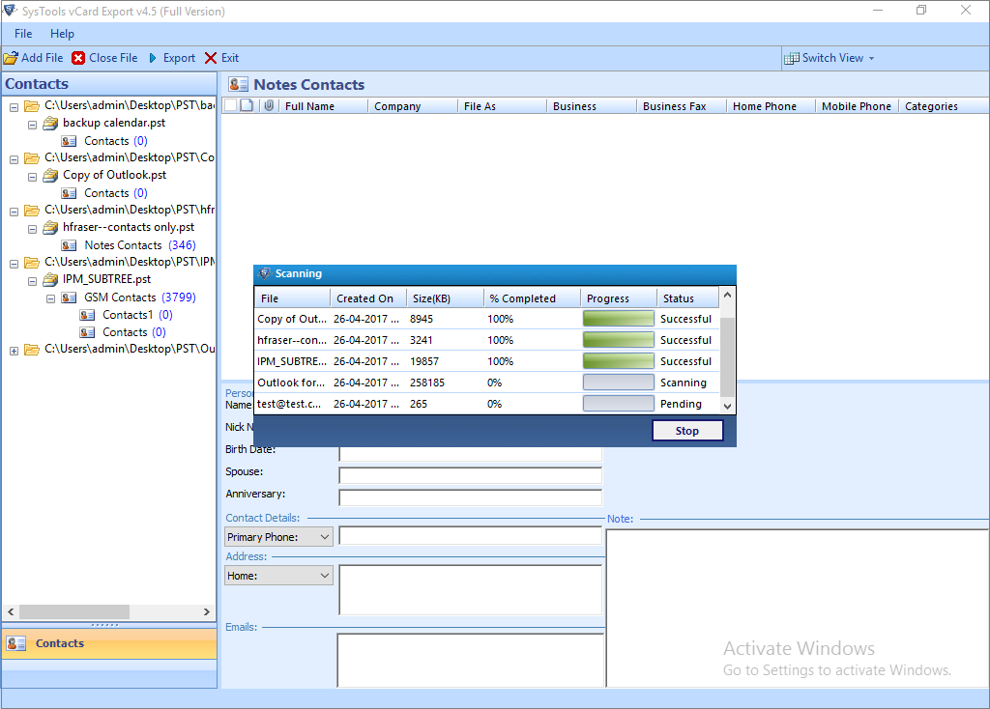This screenshot has width=990, height=709.
Task: Click progress bar of Outlook for... row
Action: click(x=618, y=383)
